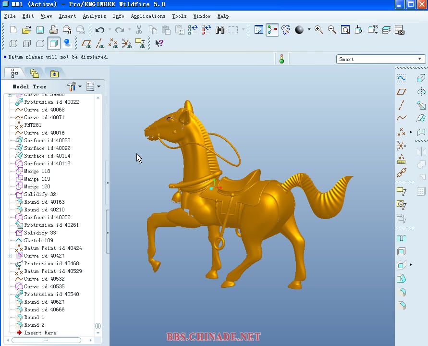Toggle datum axes visibility
Image resolution: width=428 pixels, height=346 pixels.
pos(100,43)
